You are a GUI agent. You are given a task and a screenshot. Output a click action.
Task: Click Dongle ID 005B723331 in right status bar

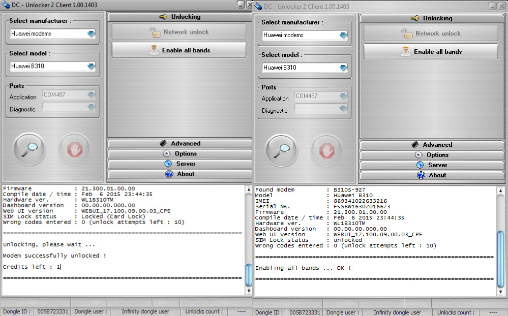(305, 312)
